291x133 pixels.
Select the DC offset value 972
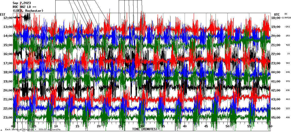coord(288,81)
